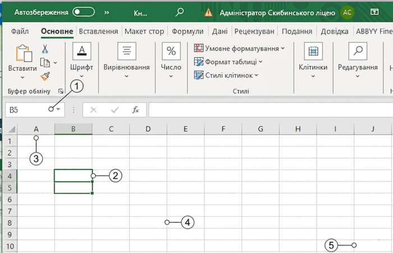Image resolution: width=393 pixels, height=253 pixels.
Task: Expand the Редагування group dropdown
Action: (x=358, y=76)
